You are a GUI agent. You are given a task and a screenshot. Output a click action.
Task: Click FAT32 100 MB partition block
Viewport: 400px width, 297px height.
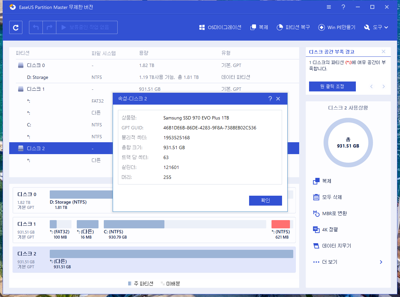[x=61, y=224]
